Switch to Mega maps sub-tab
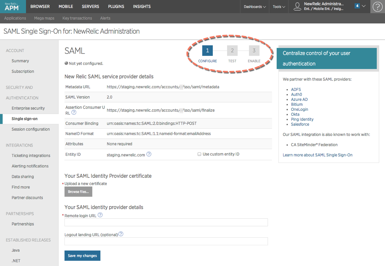Screen dimensions: 385x266 tap(44, 18)
